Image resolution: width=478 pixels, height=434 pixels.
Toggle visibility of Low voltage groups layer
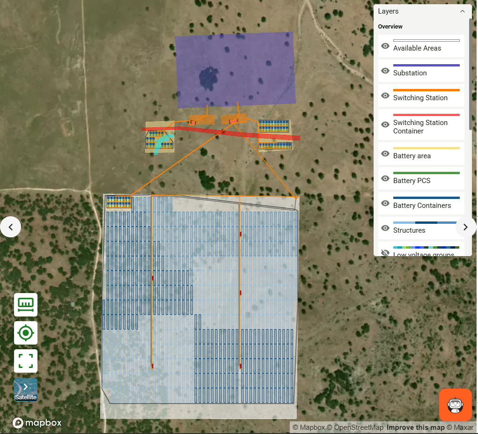(385, 253)
